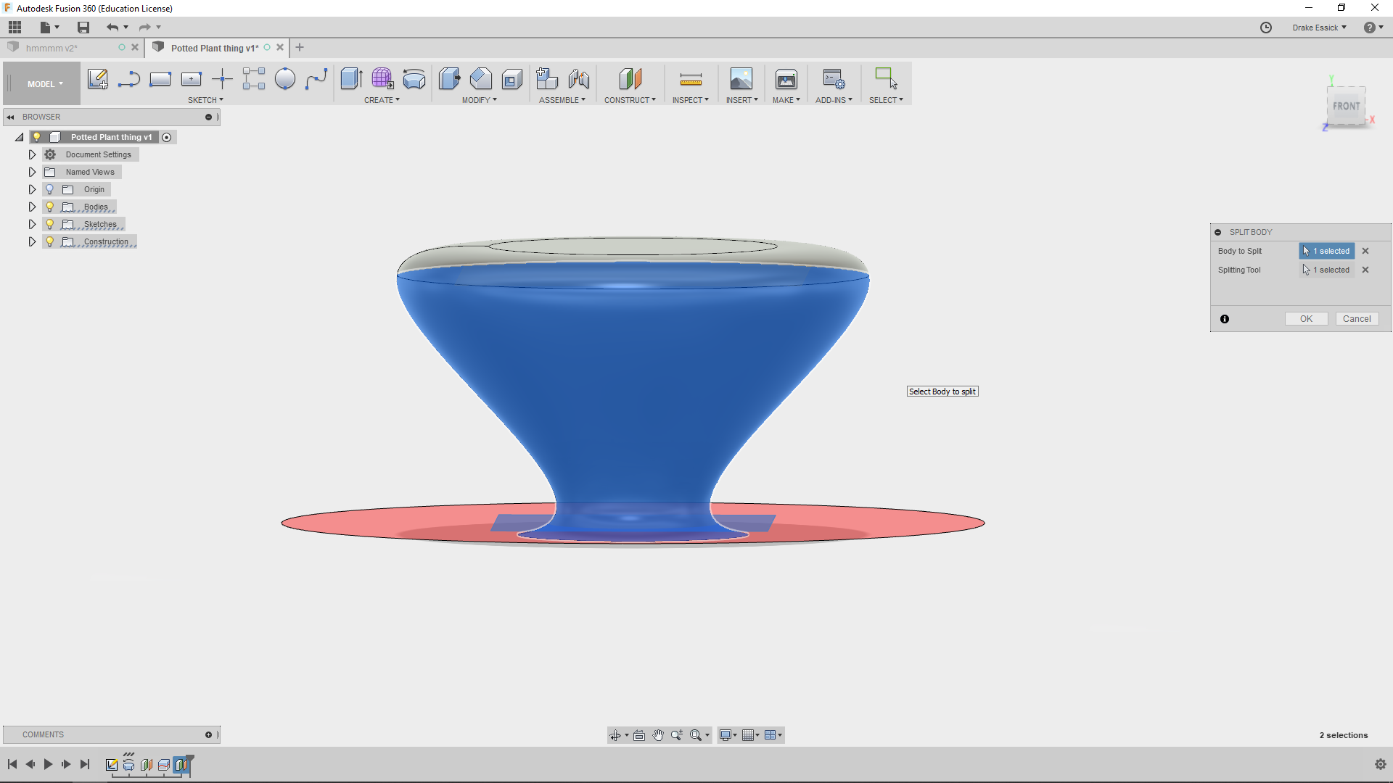This screenshot has width=1393, height=783.
Task: Select the Pan hand tool
Action: pos(657,735)
